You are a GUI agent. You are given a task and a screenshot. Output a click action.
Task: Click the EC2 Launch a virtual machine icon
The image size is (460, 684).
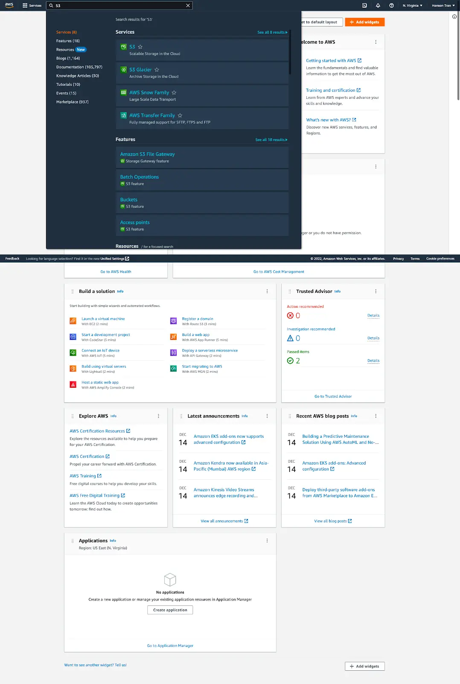pos(73,321)
